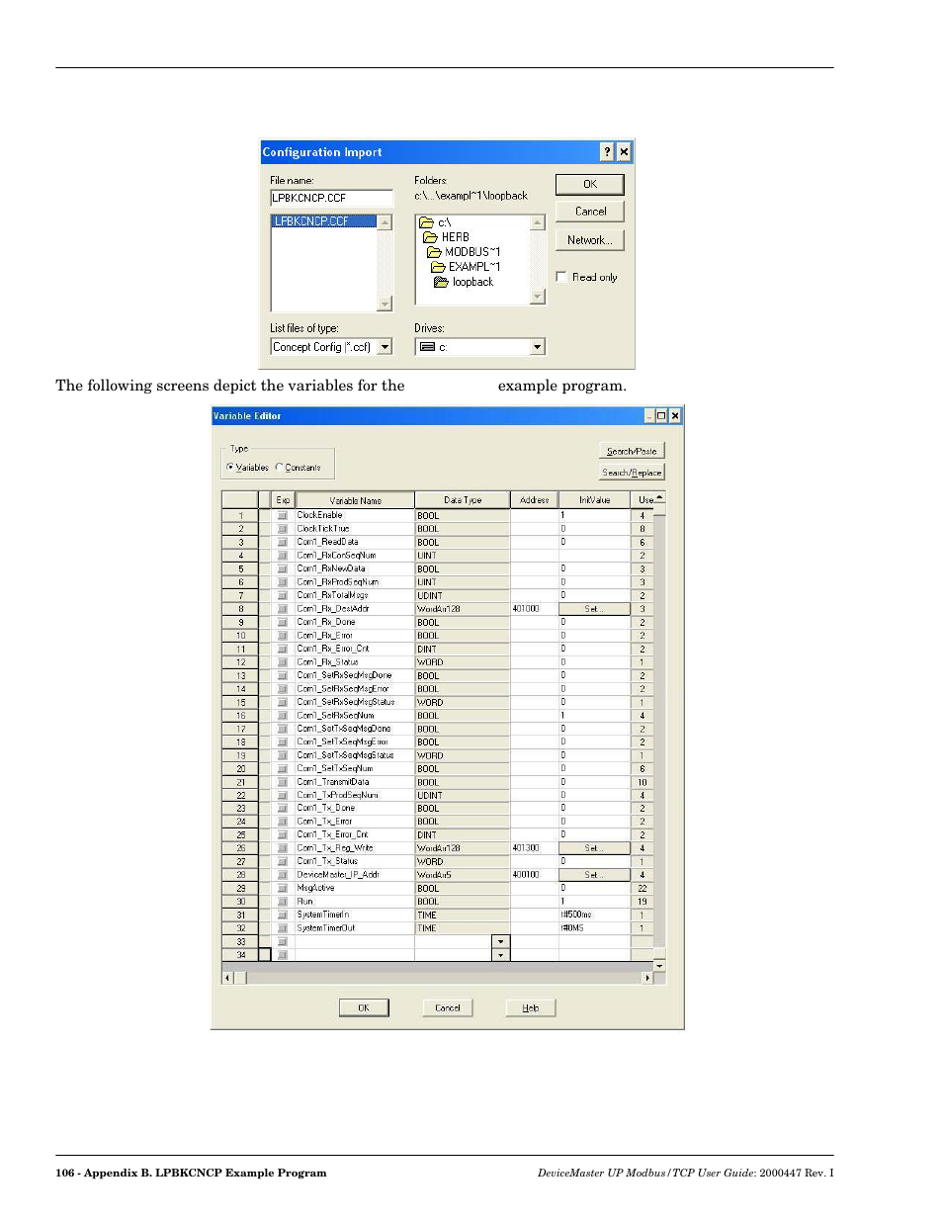Viewport: 943px width, 1221px height.
Task: Click the Variable Editor horizontal scrollbar thumb
Action: [x=240, y=978]
